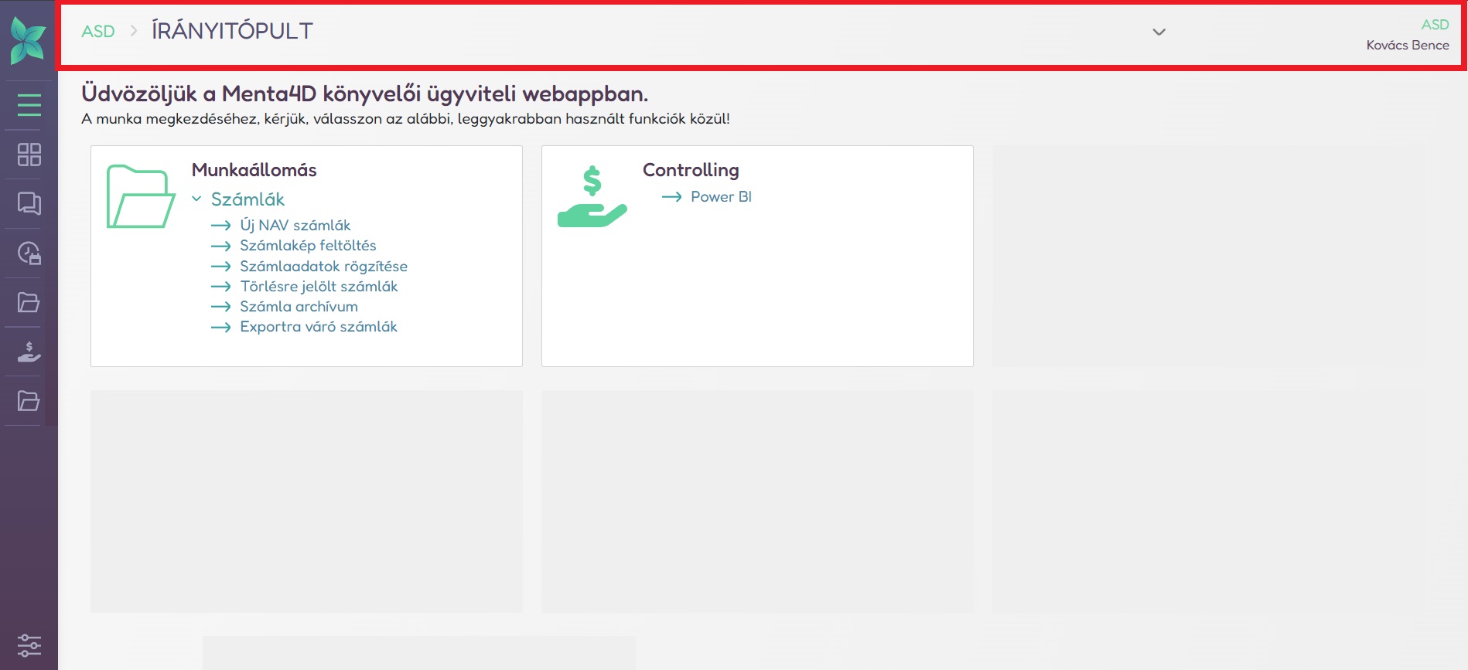Collapse the Számlák section chevron
Screen dimensions: 1468x670
tap(196, 199)
